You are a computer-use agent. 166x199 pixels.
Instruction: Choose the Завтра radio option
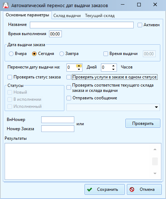[61, 54]
